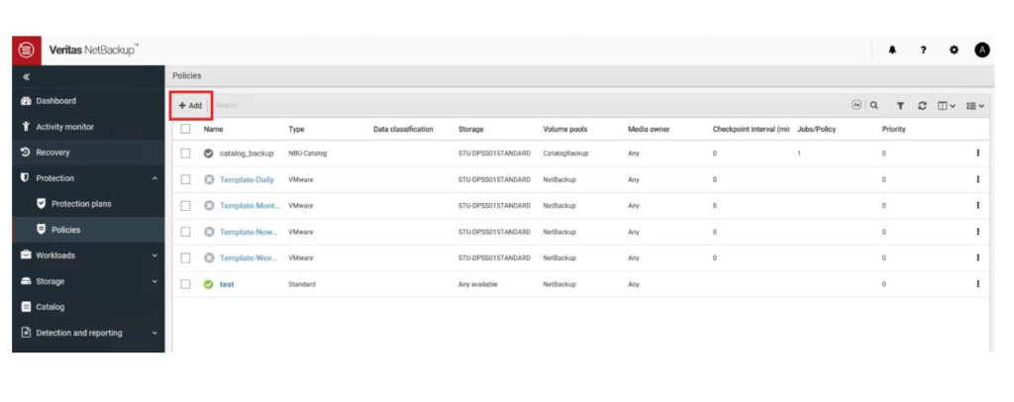Viewport: 1014px width, 402px height.
Task: Open the test policy link
Action: tap(227, 284)
